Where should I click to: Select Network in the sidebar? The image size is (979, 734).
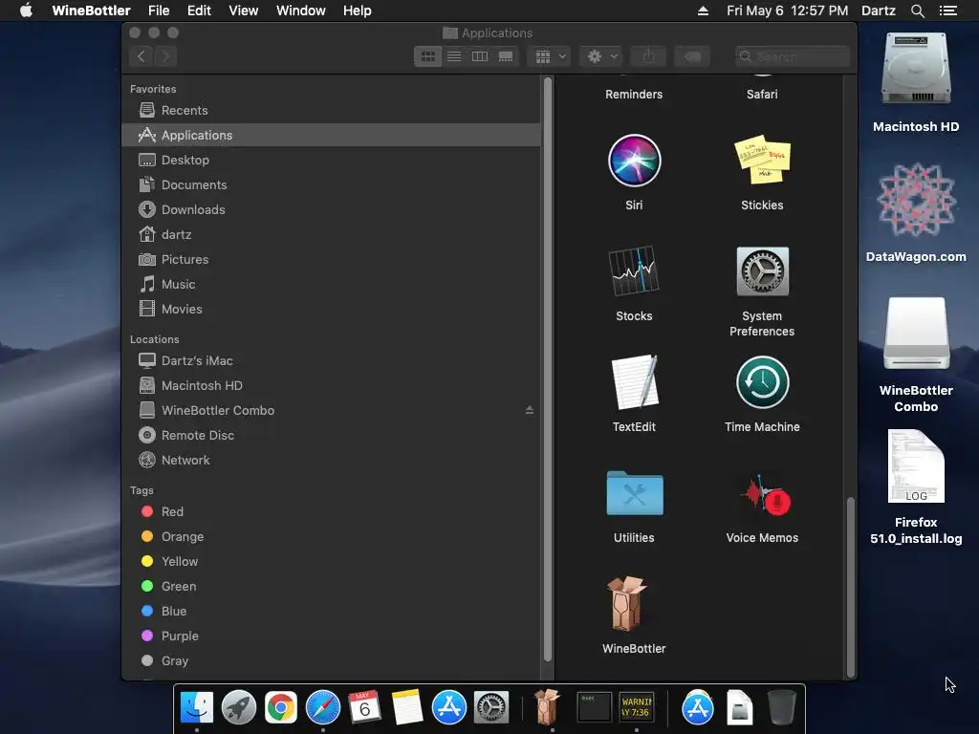coord(332,460)
